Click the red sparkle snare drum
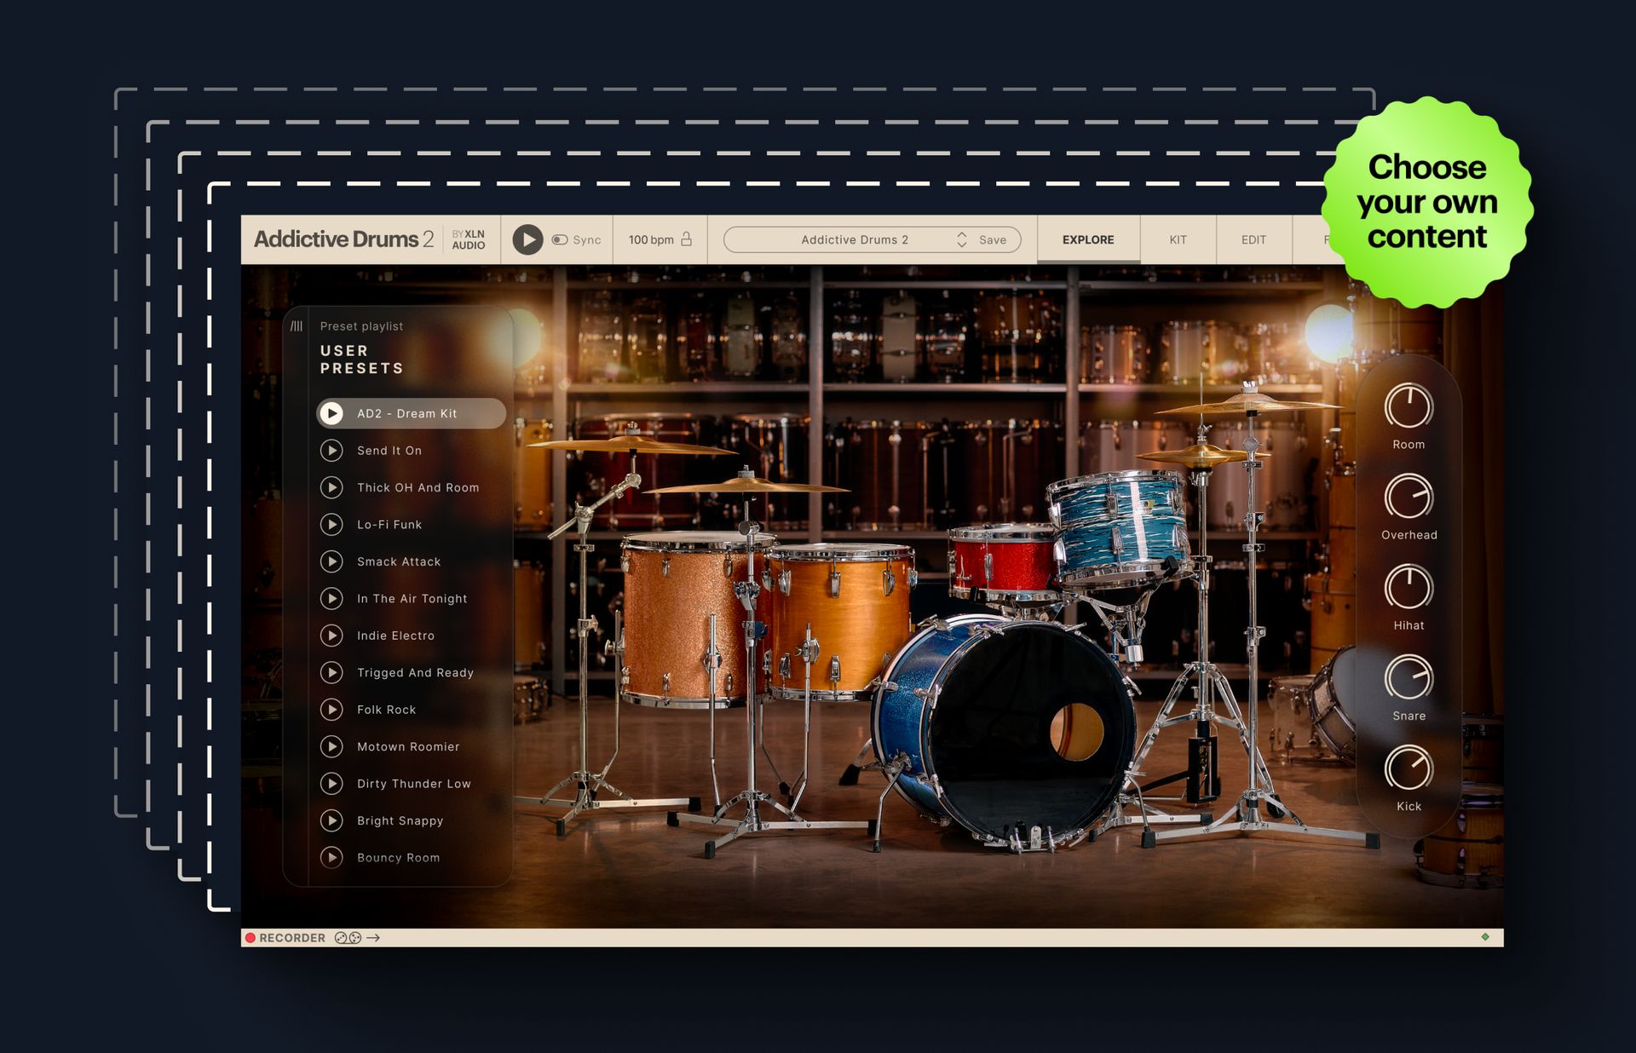 pyautogui.click(x=1002, y=561)
